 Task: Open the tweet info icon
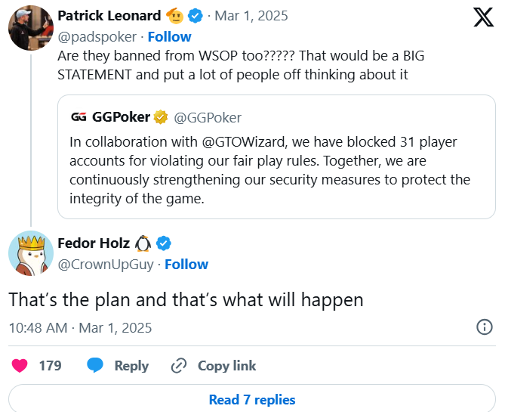point(485,327)
